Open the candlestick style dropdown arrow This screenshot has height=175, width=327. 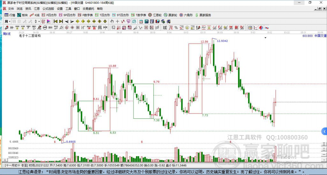click(x=39, y=21)
